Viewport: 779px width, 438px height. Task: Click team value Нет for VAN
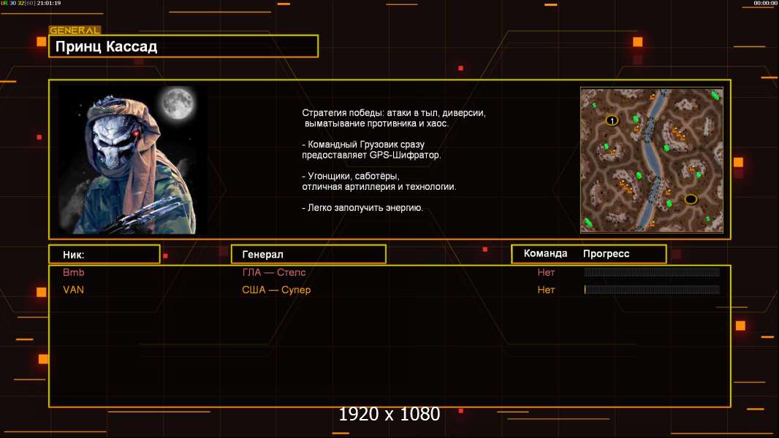546,290
